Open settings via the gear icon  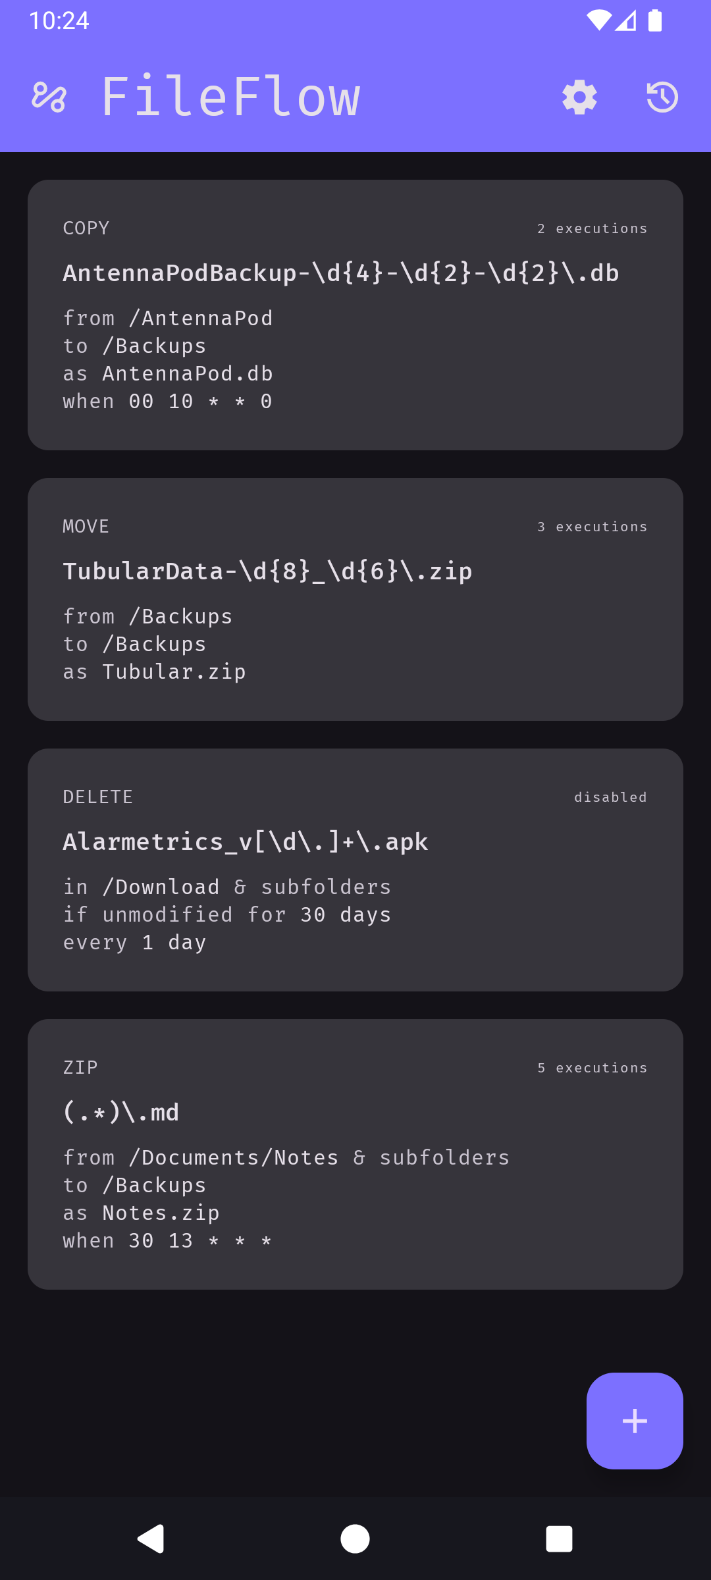[579, 97]
